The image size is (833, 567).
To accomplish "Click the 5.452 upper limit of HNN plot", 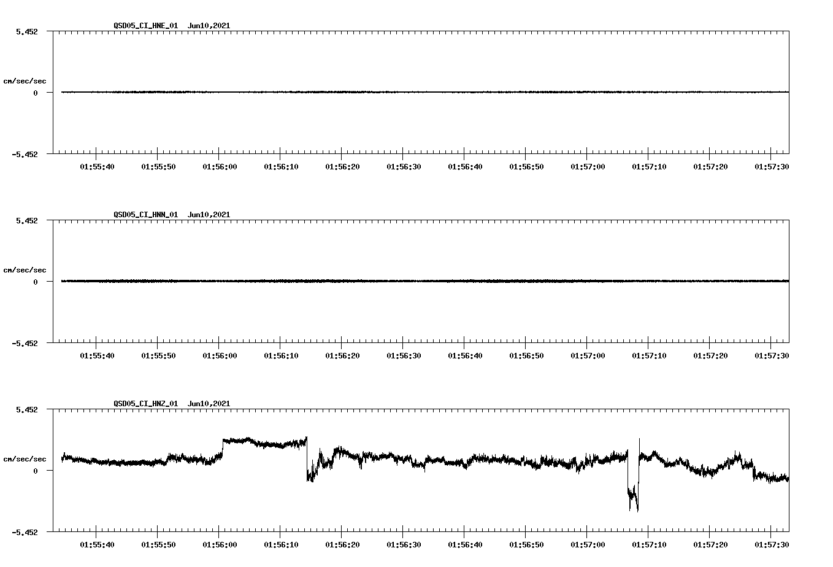I will pyautogui.click(x=26, y=220).
